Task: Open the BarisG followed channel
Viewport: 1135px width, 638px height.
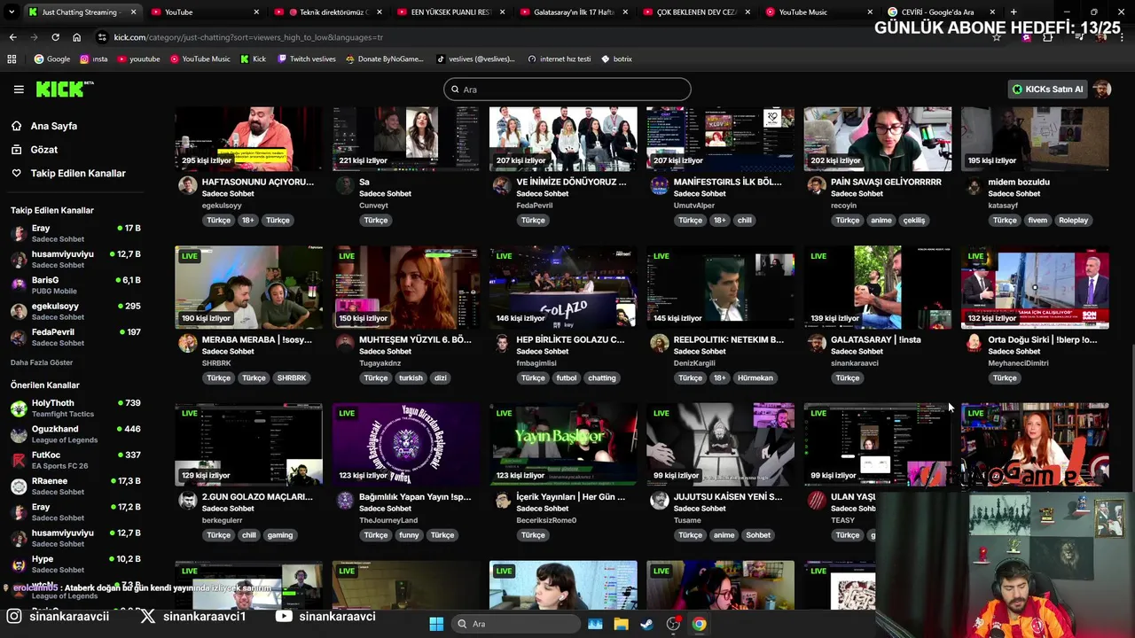Action: click(x=75, y=284)
